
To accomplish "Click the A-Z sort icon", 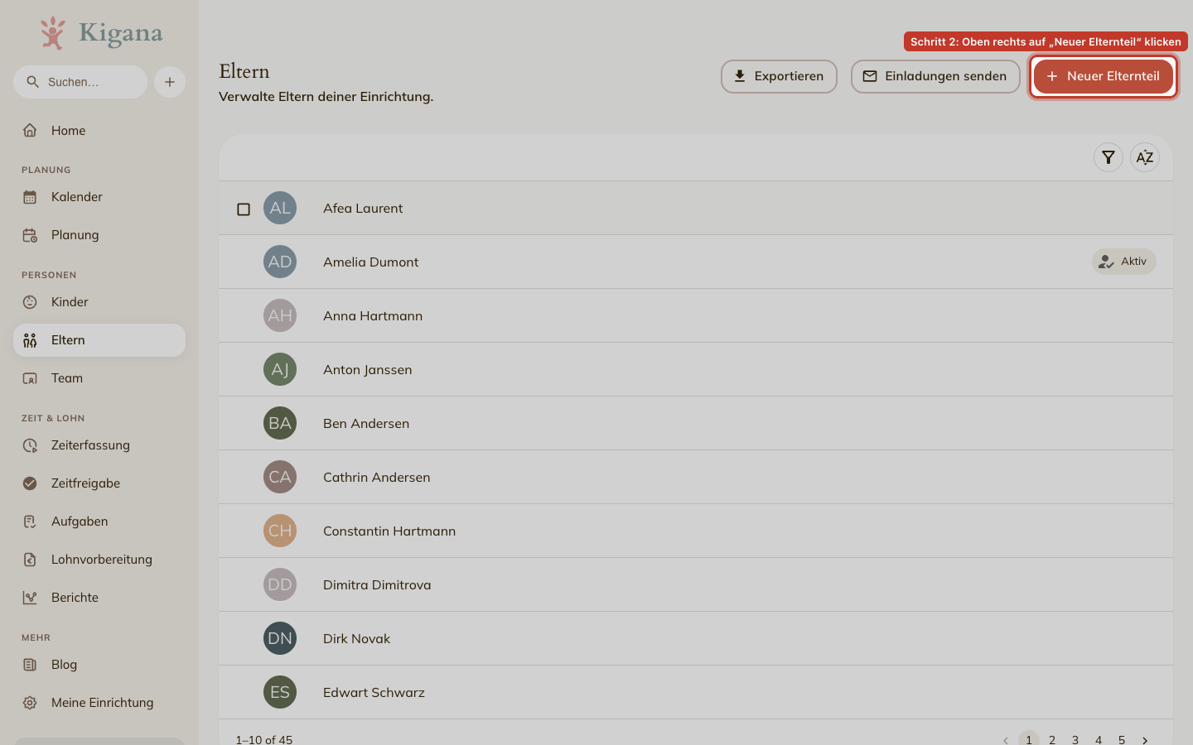I will [1145, 157].
